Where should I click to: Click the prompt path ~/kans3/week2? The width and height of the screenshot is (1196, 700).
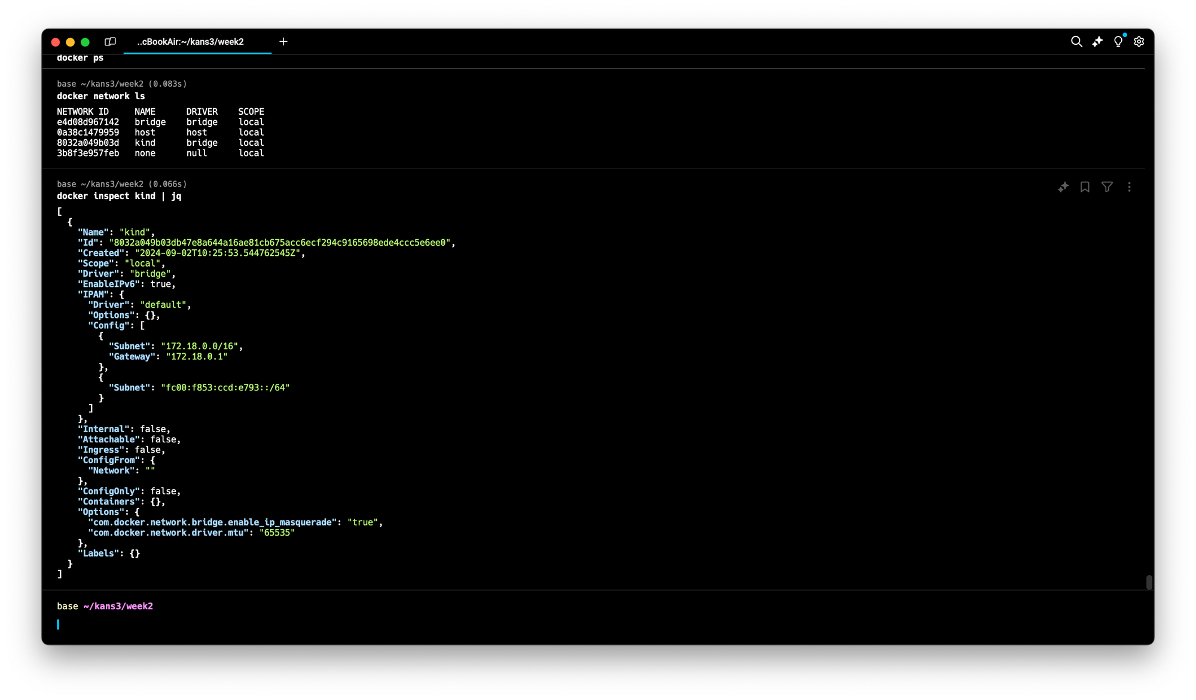point(118,606)
